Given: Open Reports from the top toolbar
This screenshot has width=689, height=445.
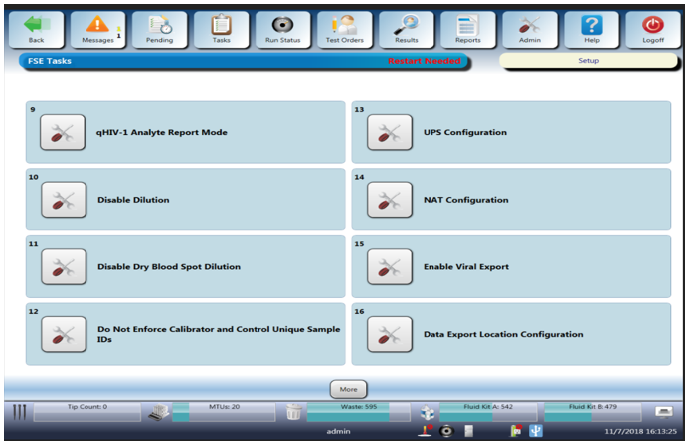Looking at the screenshot, I should (x=468, y=29).
